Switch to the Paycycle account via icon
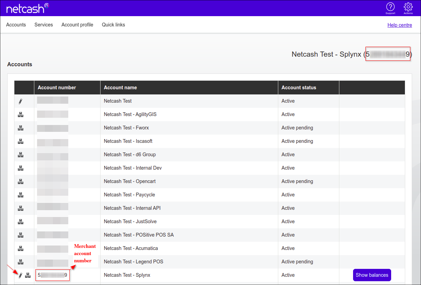This screenshot has width=421, height=285. coord(21,195)
